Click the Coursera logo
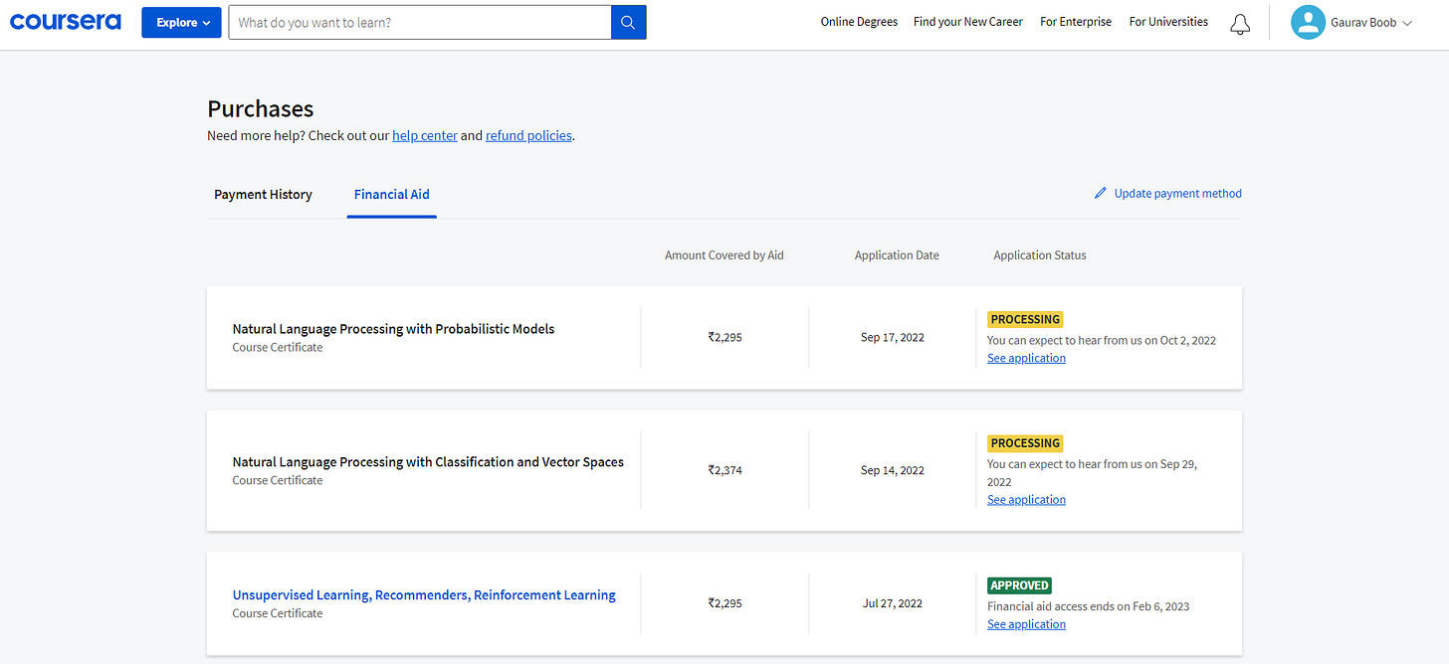 pos(66,22)
